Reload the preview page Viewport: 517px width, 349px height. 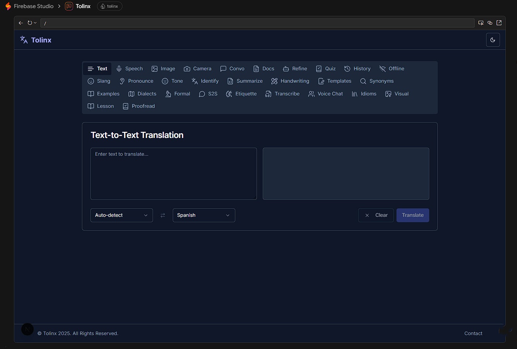(x=30, y=23)
